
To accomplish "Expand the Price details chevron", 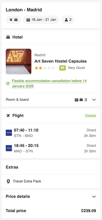I will (94, 197).
